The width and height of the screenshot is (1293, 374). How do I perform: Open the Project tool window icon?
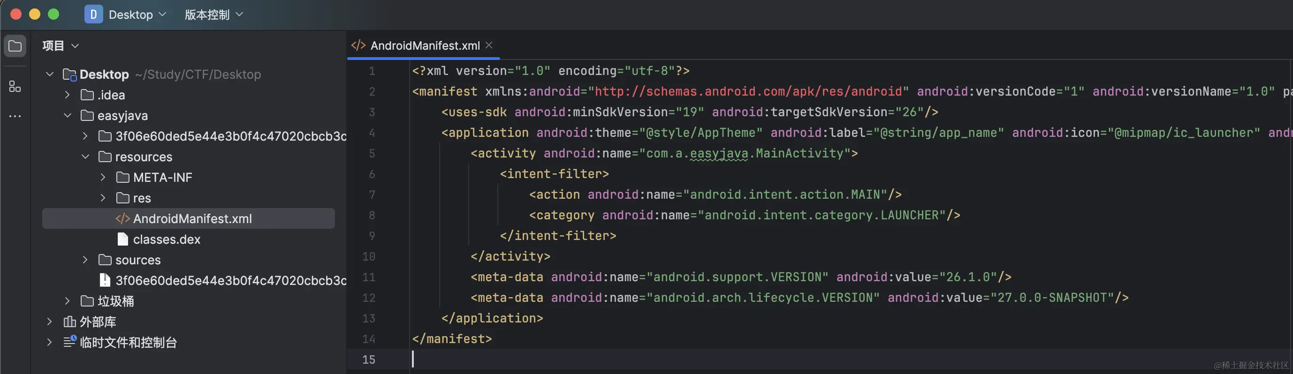(x=15, y=46)
